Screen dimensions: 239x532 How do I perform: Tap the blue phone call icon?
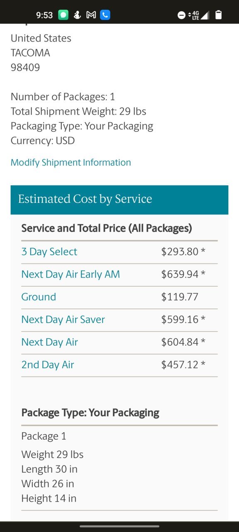pyautogui.click(x=105, y=15)
